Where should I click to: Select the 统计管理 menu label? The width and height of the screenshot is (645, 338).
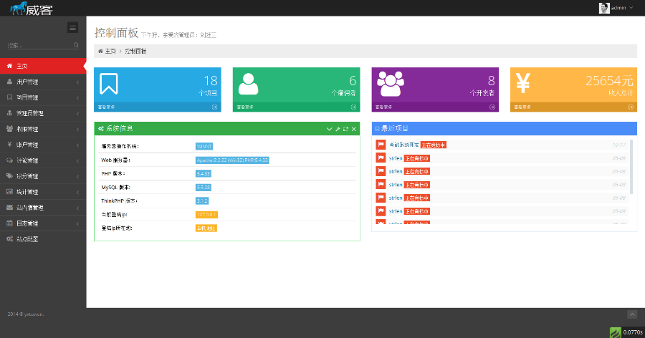(x=27, y=192)
